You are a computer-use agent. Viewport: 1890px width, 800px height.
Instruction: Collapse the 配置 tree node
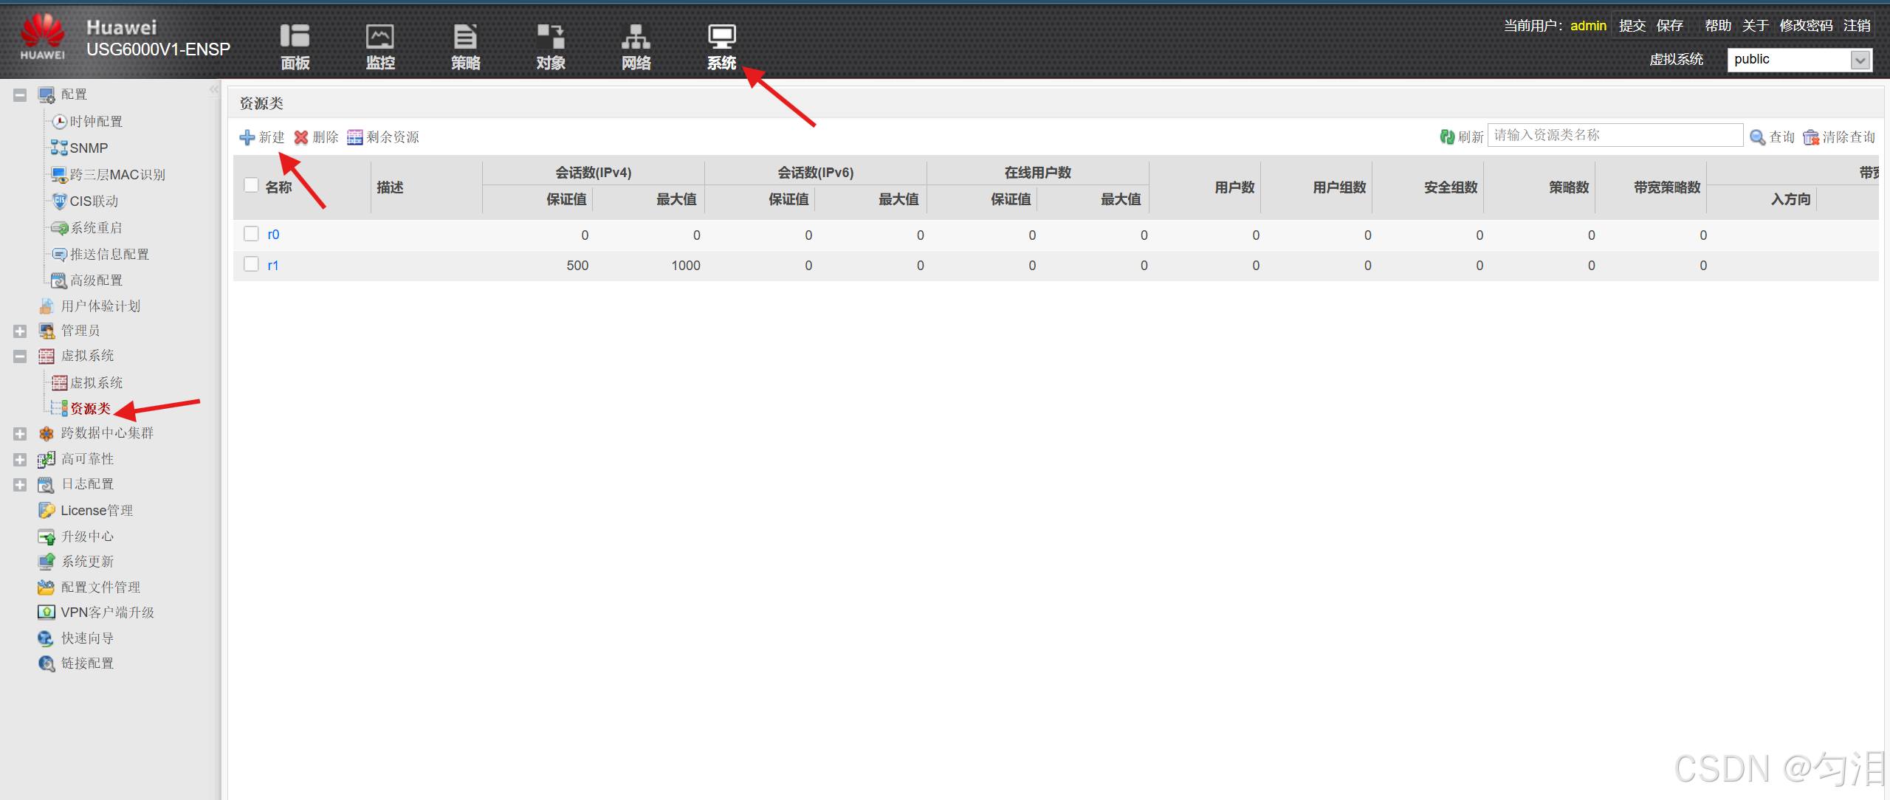[x=20, y=95]
